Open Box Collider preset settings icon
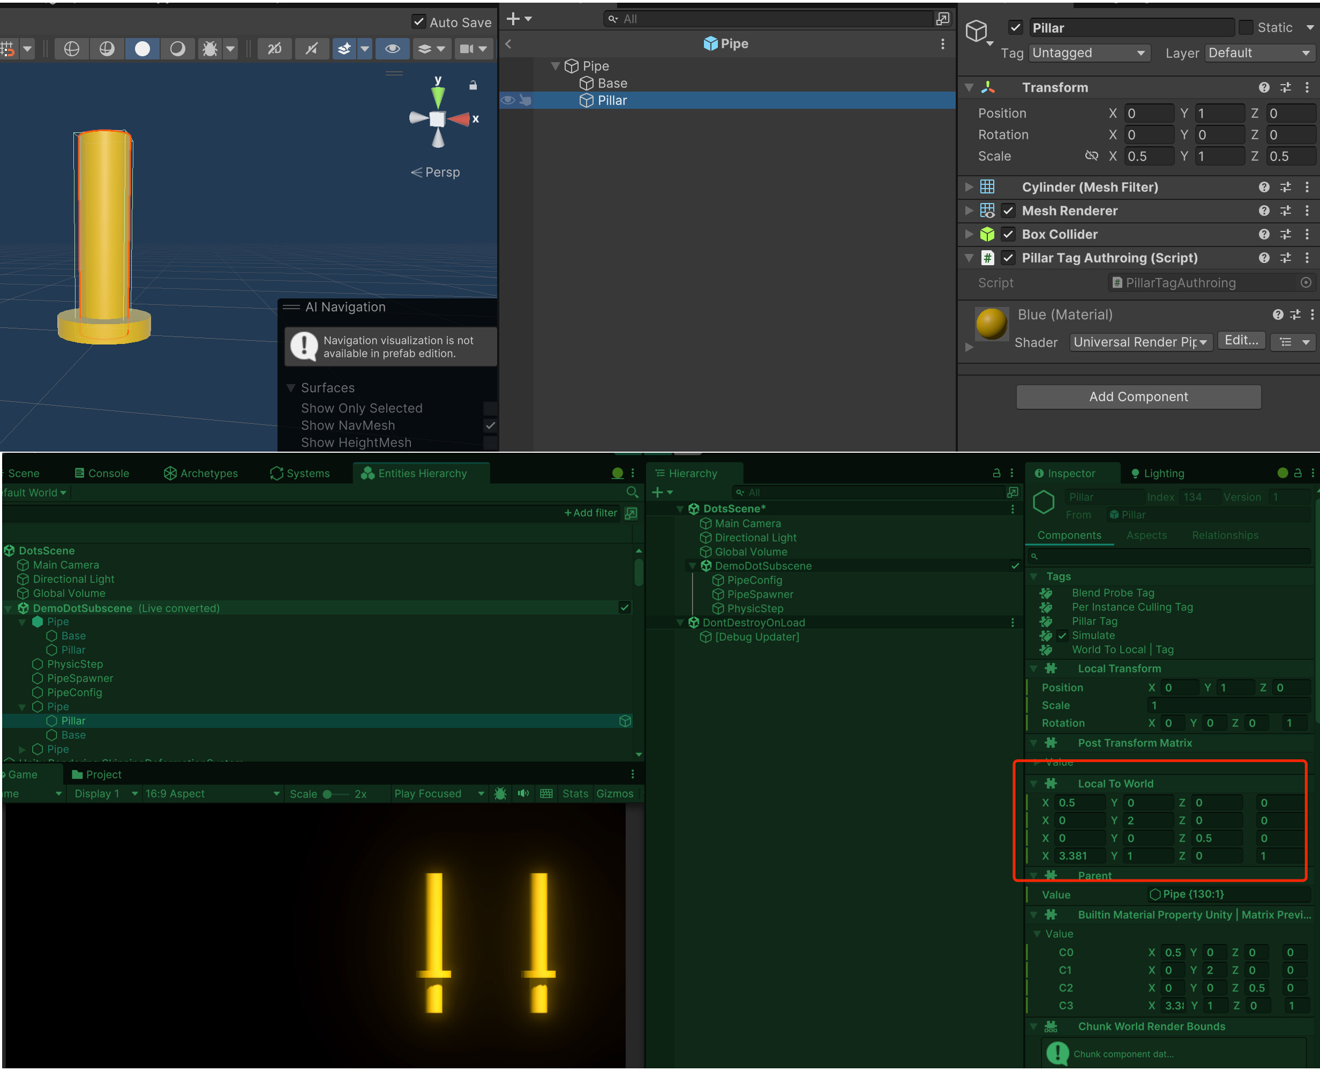1320x1071 pixels. [x=1286, y=235]
